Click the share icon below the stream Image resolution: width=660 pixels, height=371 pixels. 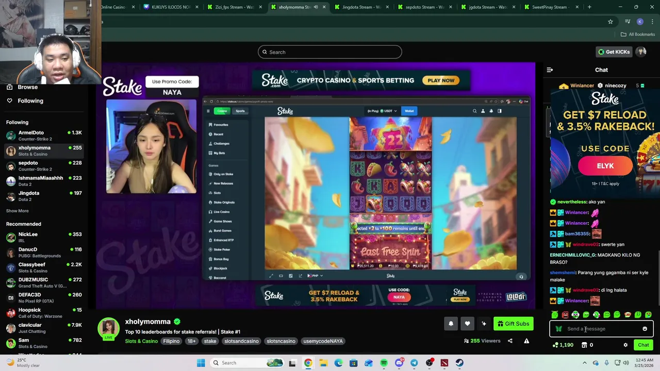510,341
